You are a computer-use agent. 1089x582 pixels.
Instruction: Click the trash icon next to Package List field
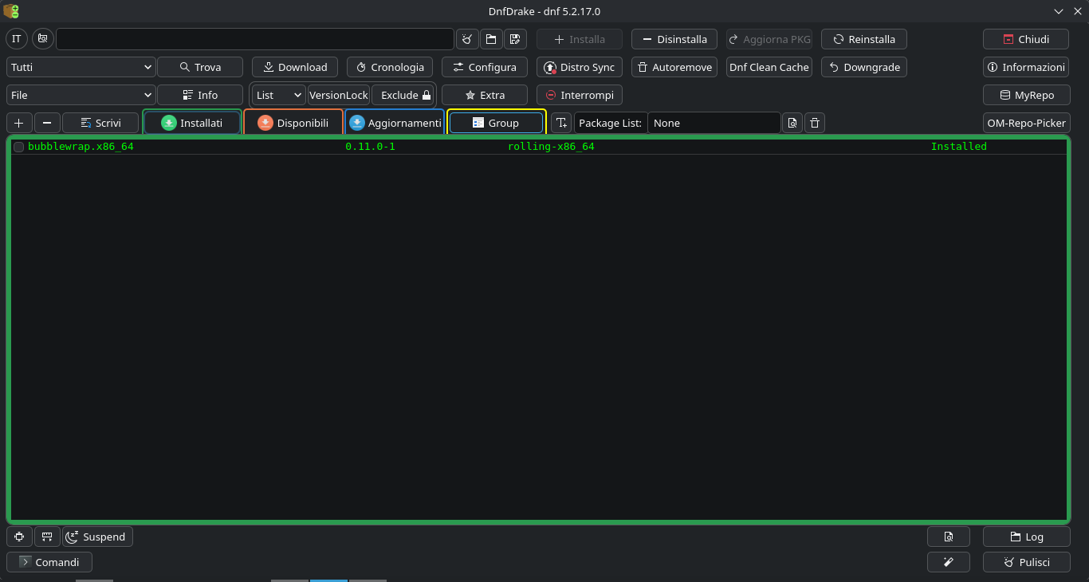pos(814,123)
